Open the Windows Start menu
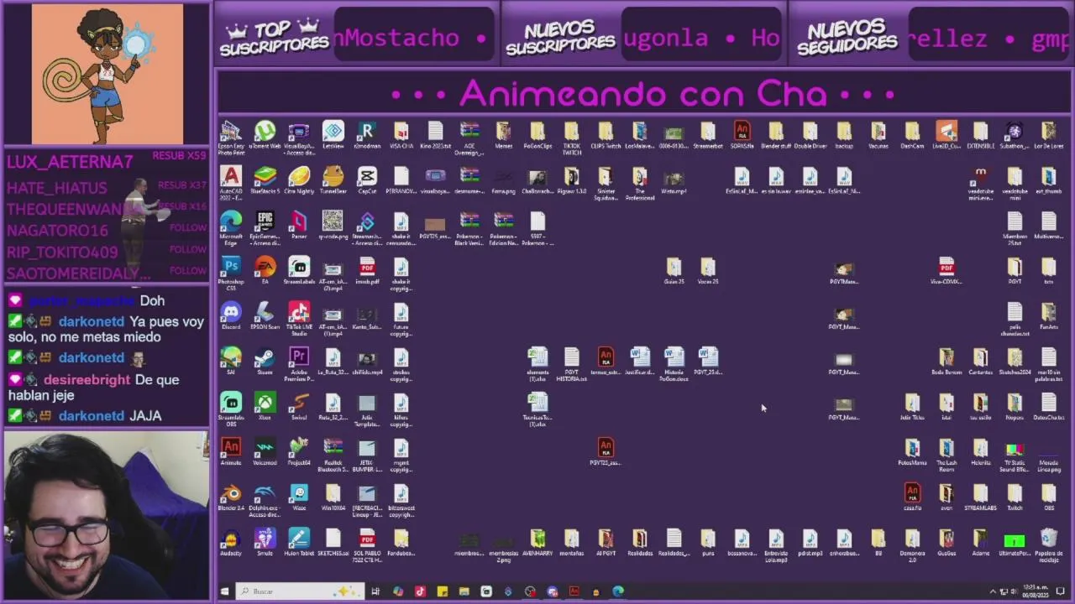 pos(224,591)
